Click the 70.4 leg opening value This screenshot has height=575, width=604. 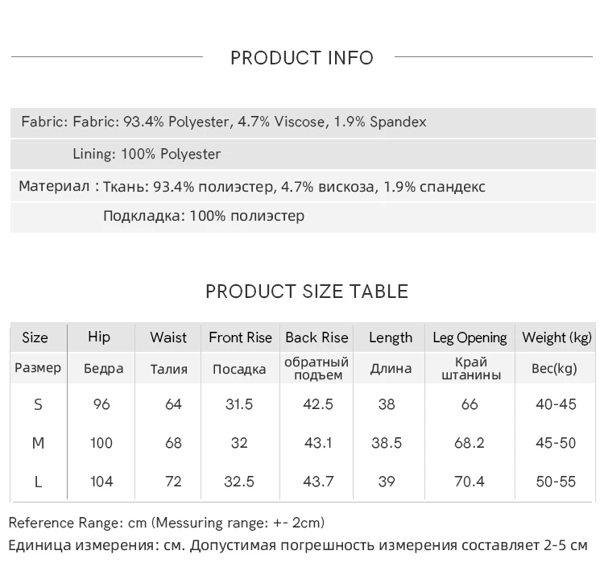(x=470, y=482)
